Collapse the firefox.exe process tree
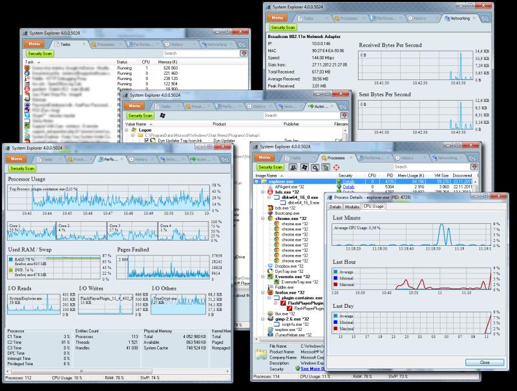The image size is (517, 391). pos(263,292)
